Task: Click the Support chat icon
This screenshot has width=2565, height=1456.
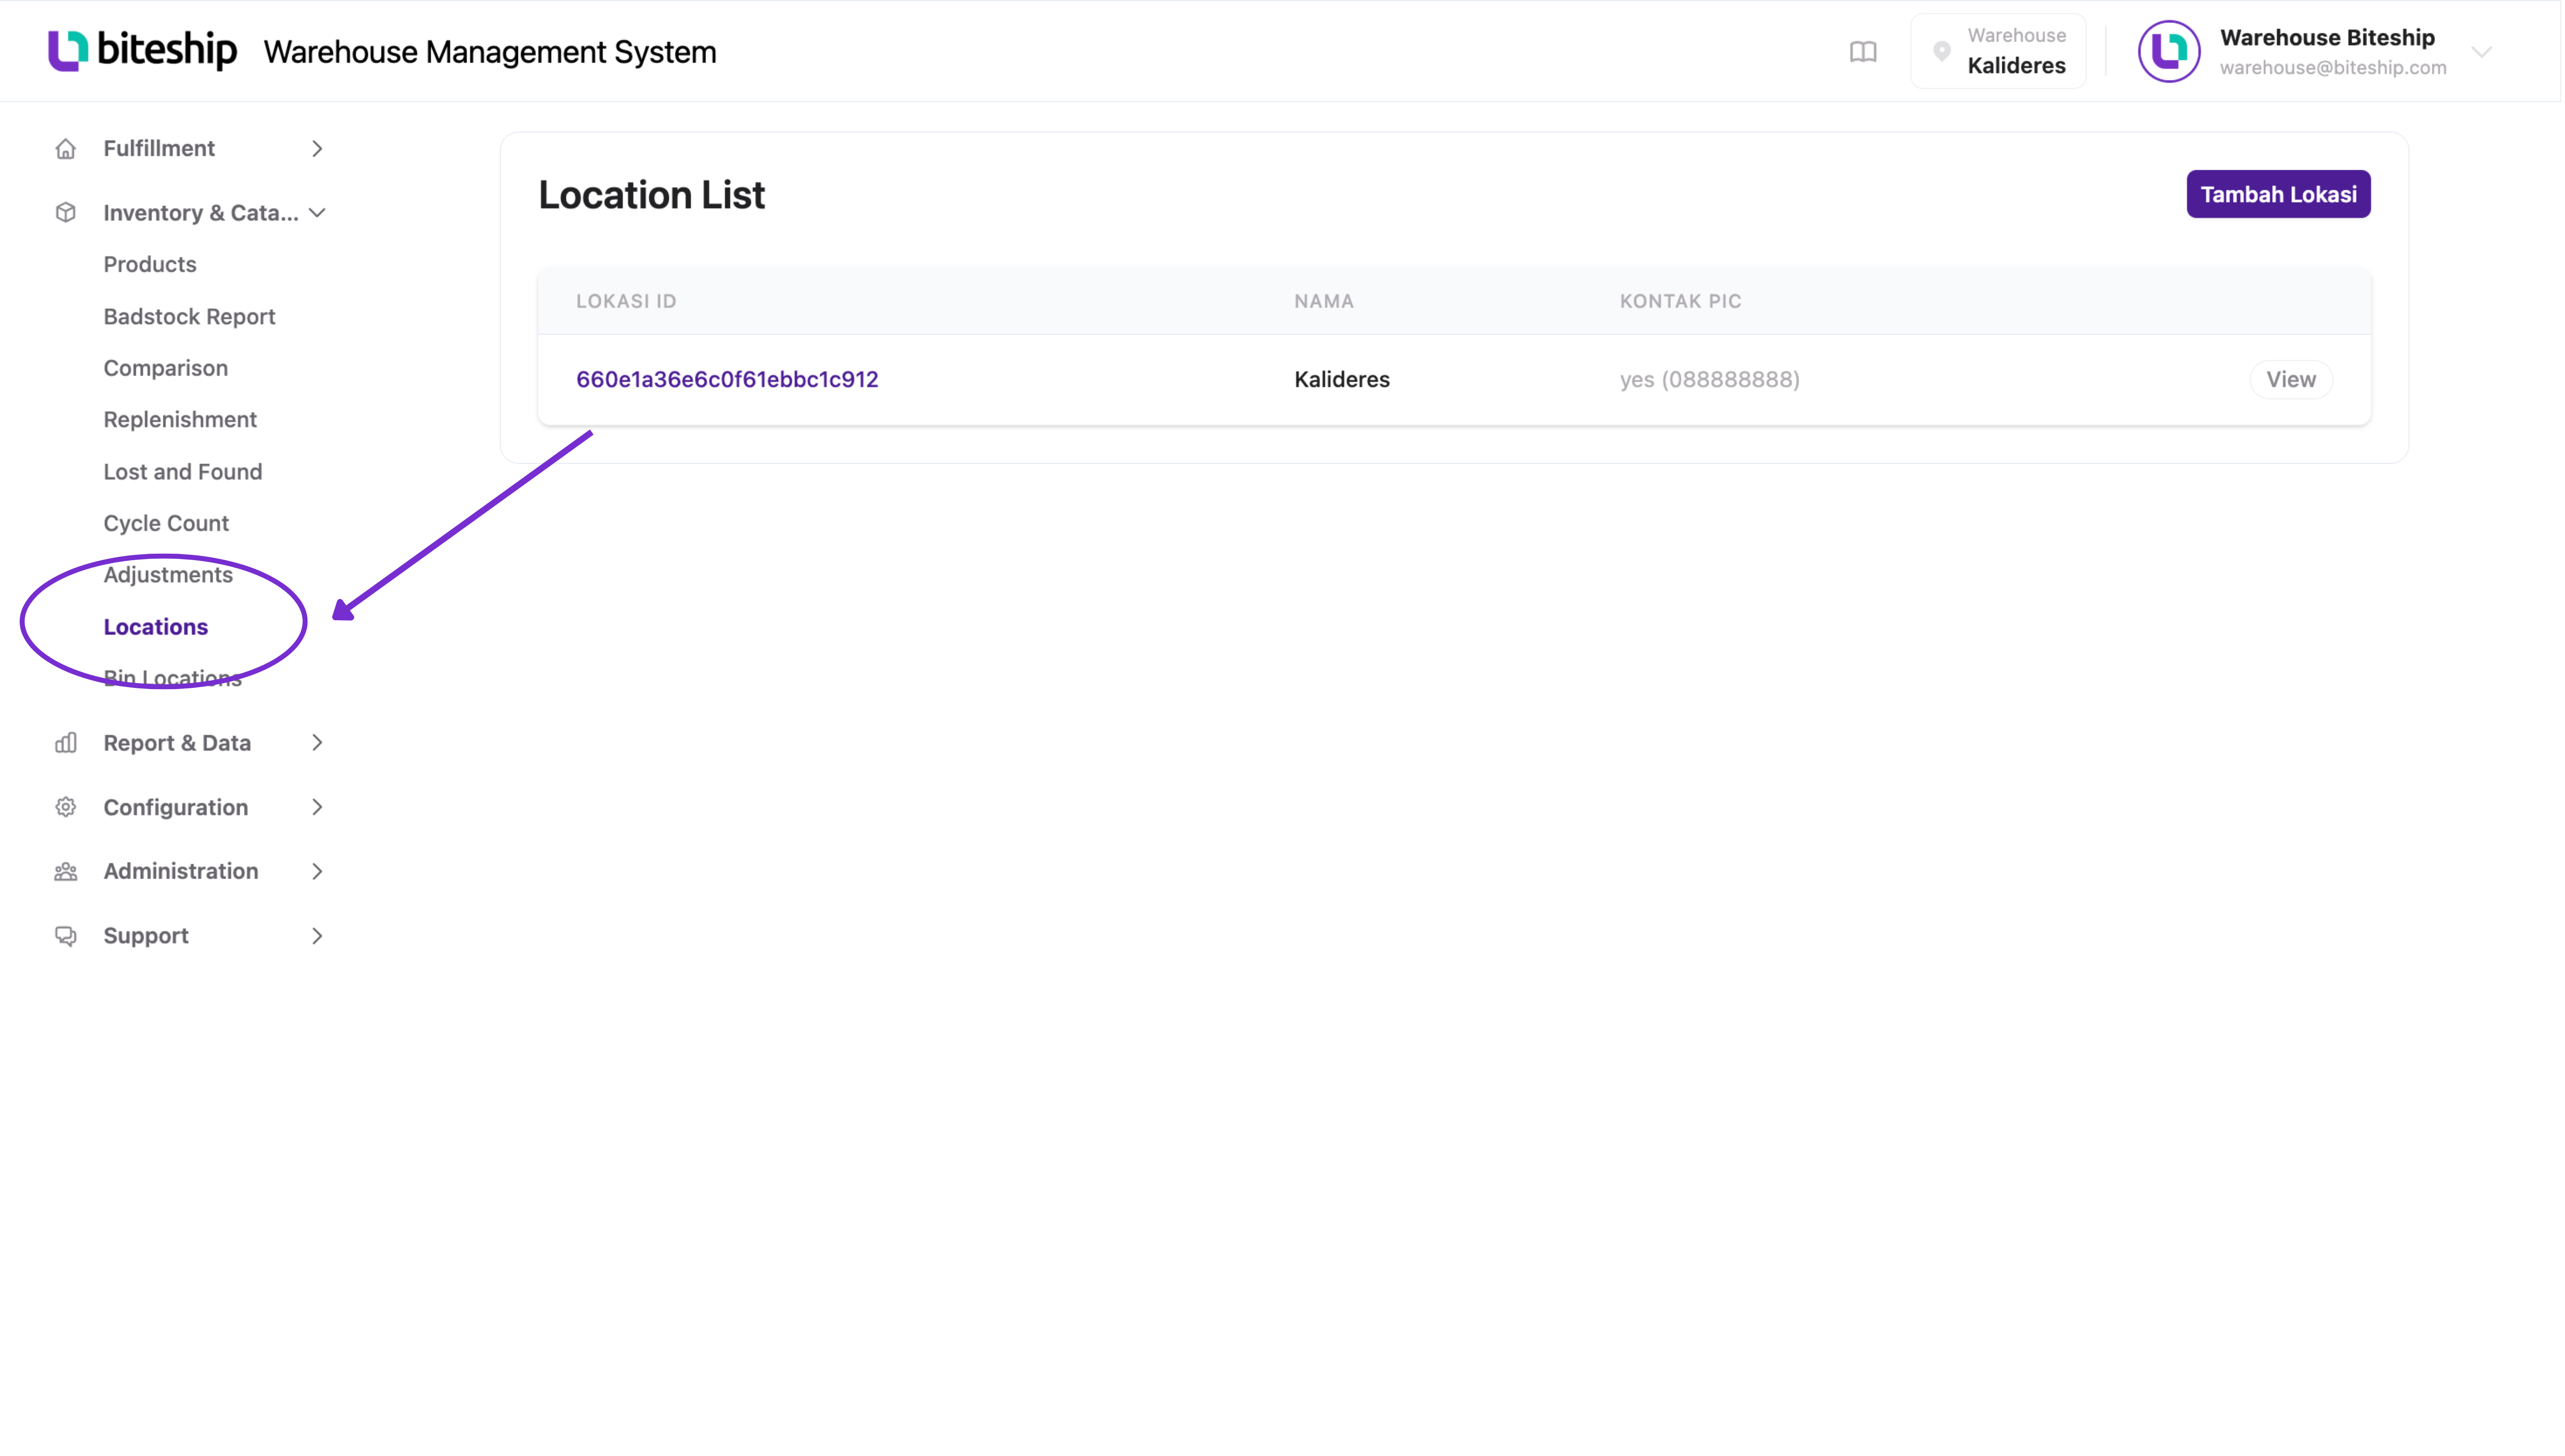Action: point(66,936)
